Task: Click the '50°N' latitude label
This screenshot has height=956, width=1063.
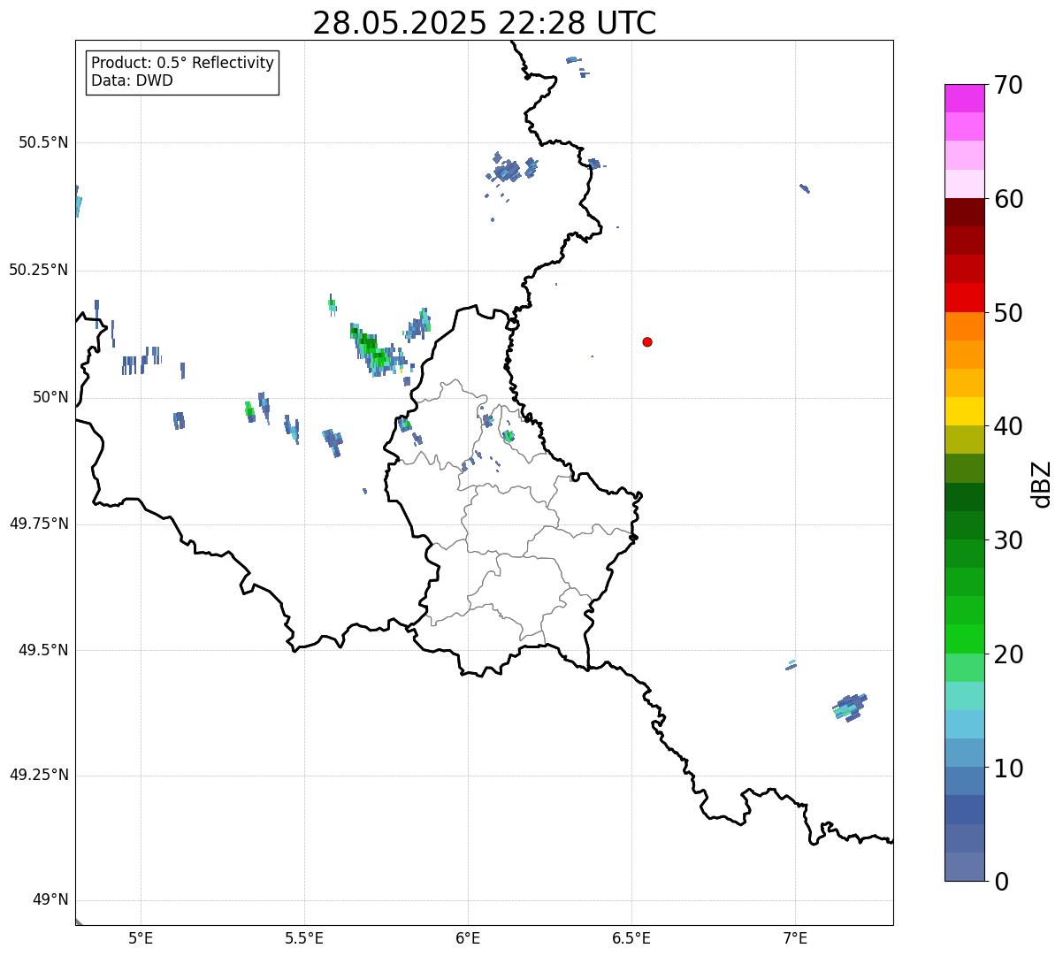Action: (51, 398)
